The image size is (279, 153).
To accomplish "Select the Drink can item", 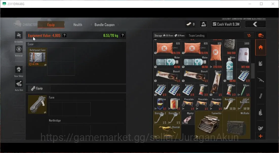I will [174, 104].
